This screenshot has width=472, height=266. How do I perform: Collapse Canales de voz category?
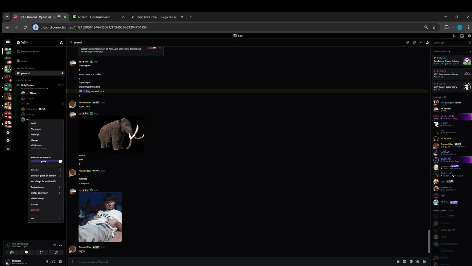24,81
